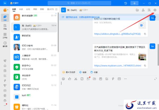The height and width of the screenshot is (110, 159).
Task: Open the hamburger menu beside conversation tabs
Action: coord(56,9)
